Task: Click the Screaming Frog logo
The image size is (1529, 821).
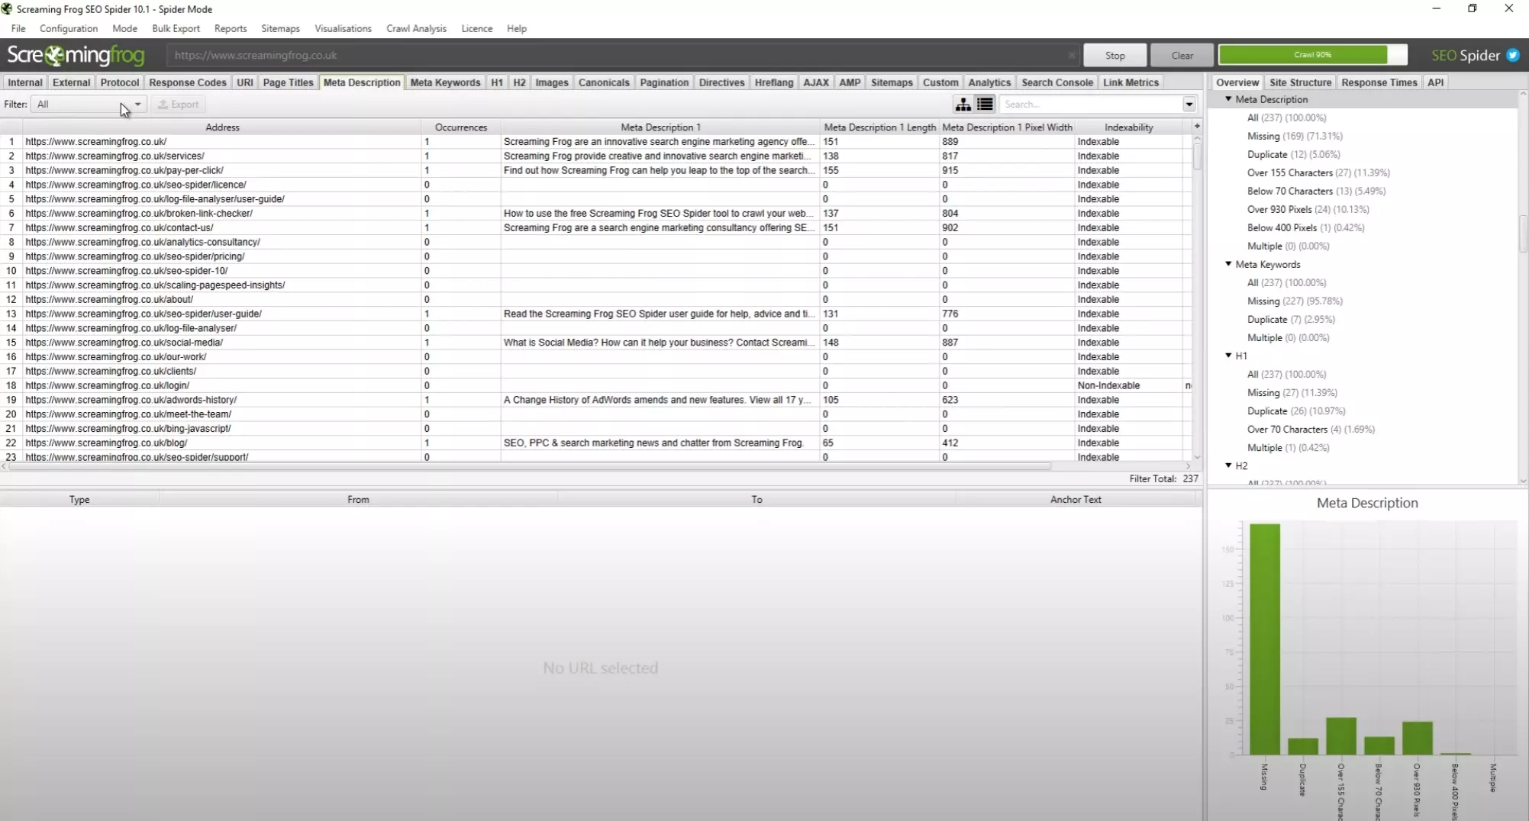Action: click(x=76, y=55)
